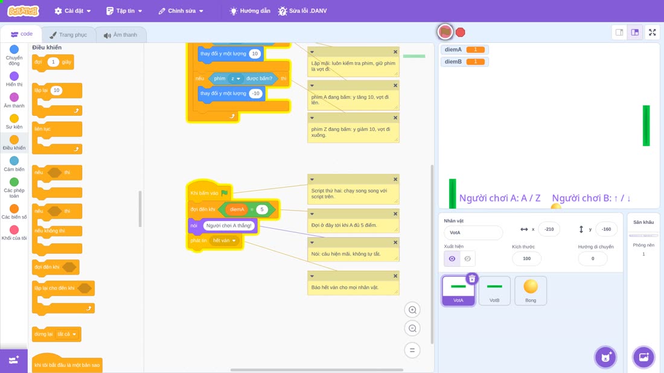This screenshot has width=664, height=373.
Task: Open the add extension button
Action: pos(14,360)
